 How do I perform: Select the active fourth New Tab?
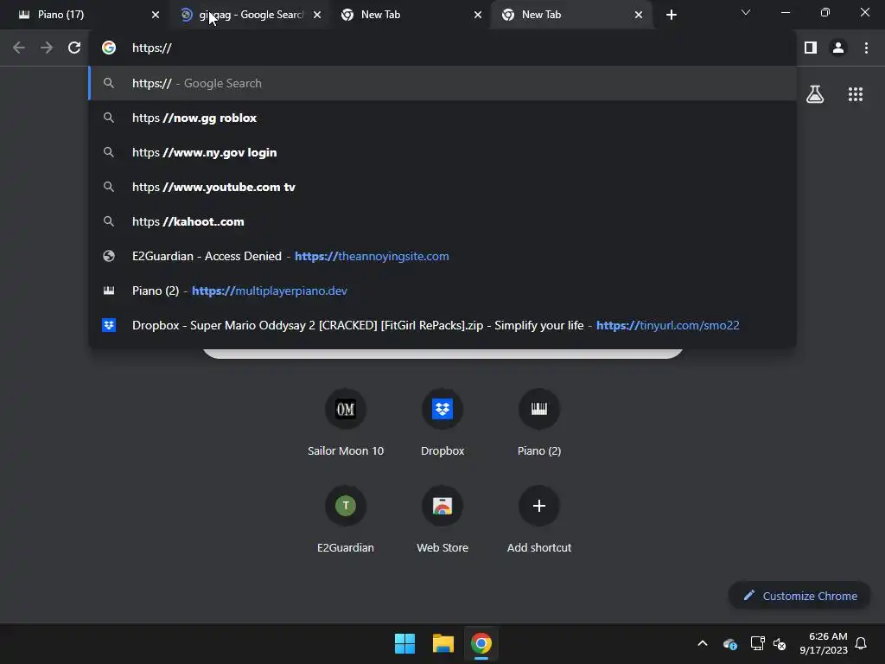pyautogui.click(x=572, y=15)
